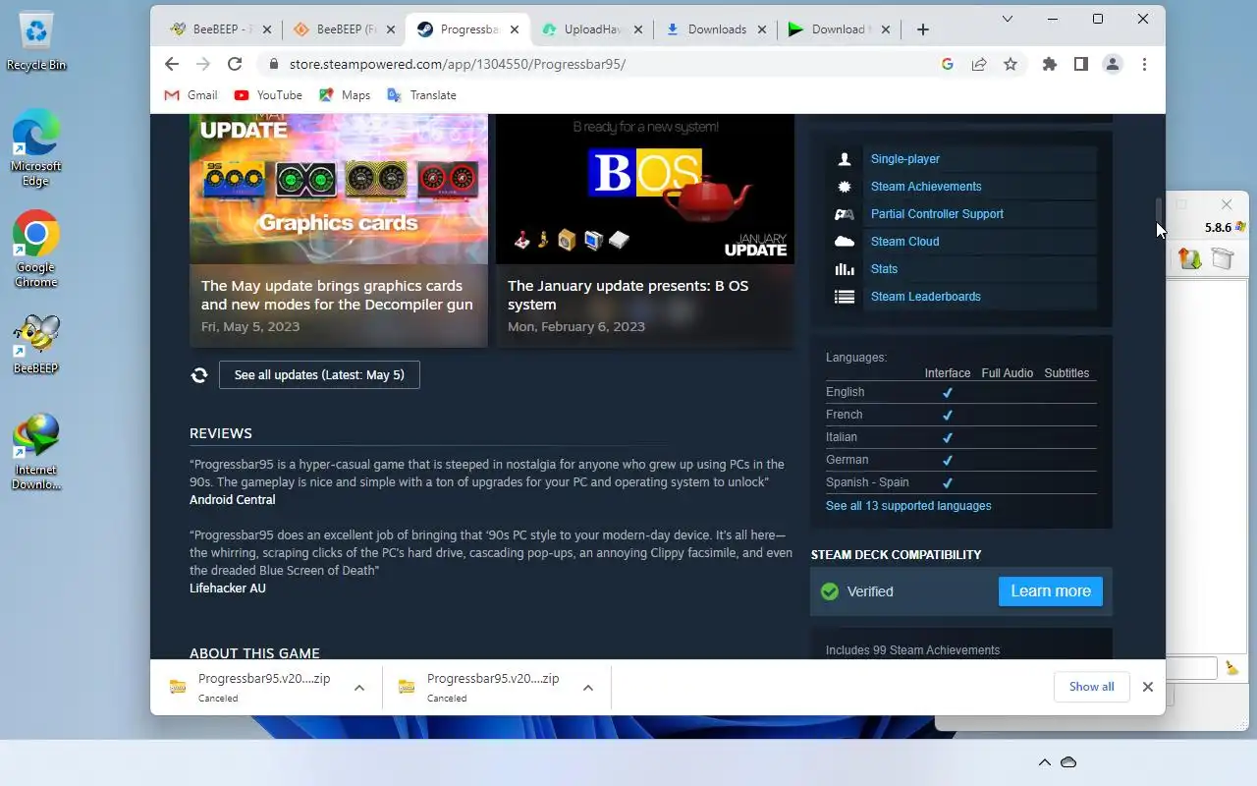This screenshot has width=1257, height=786.
Task: Close the downloads bar
Action: (x=1147, y=687)
